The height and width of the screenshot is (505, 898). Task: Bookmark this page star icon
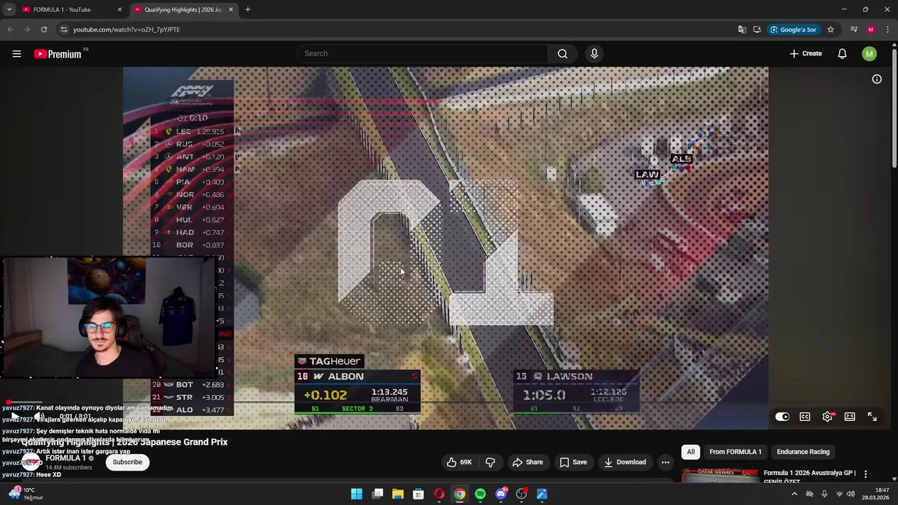[831, 29]
